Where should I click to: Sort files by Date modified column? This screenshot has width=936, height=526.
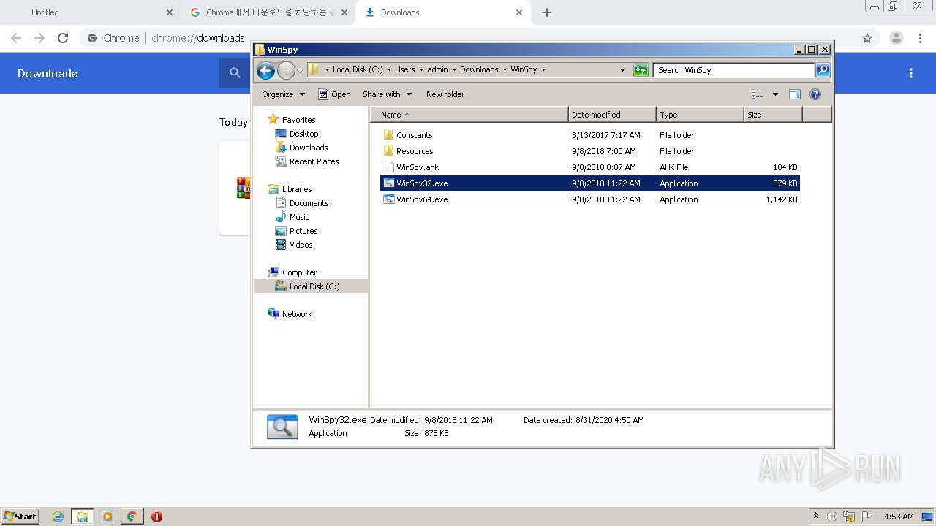pyautogui.click(x=612, y=115)
